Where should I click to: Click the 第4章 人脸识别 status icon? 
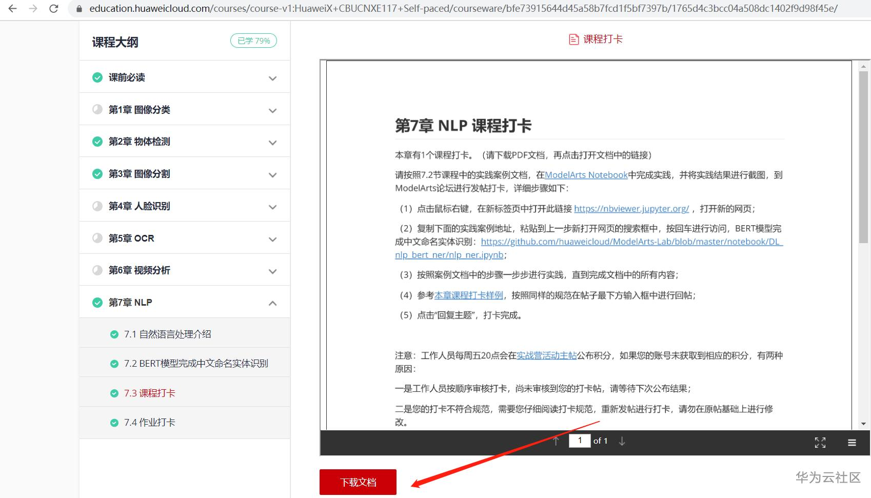pyautogui.click(x=97, y=206)
